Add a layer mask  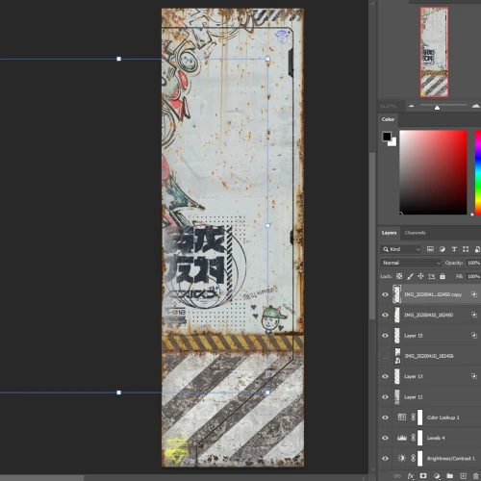coord(423,476)
